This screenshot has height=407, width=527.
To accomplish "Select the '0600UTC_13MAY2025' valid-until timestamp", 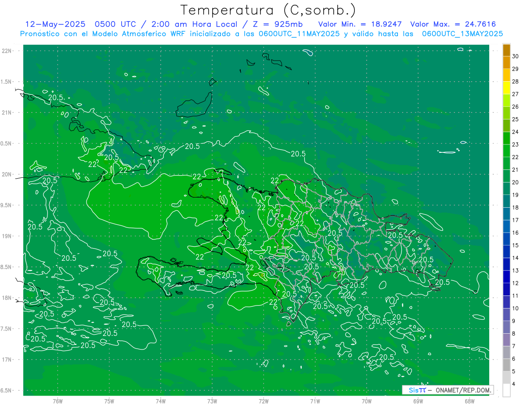I will point(462,33).
